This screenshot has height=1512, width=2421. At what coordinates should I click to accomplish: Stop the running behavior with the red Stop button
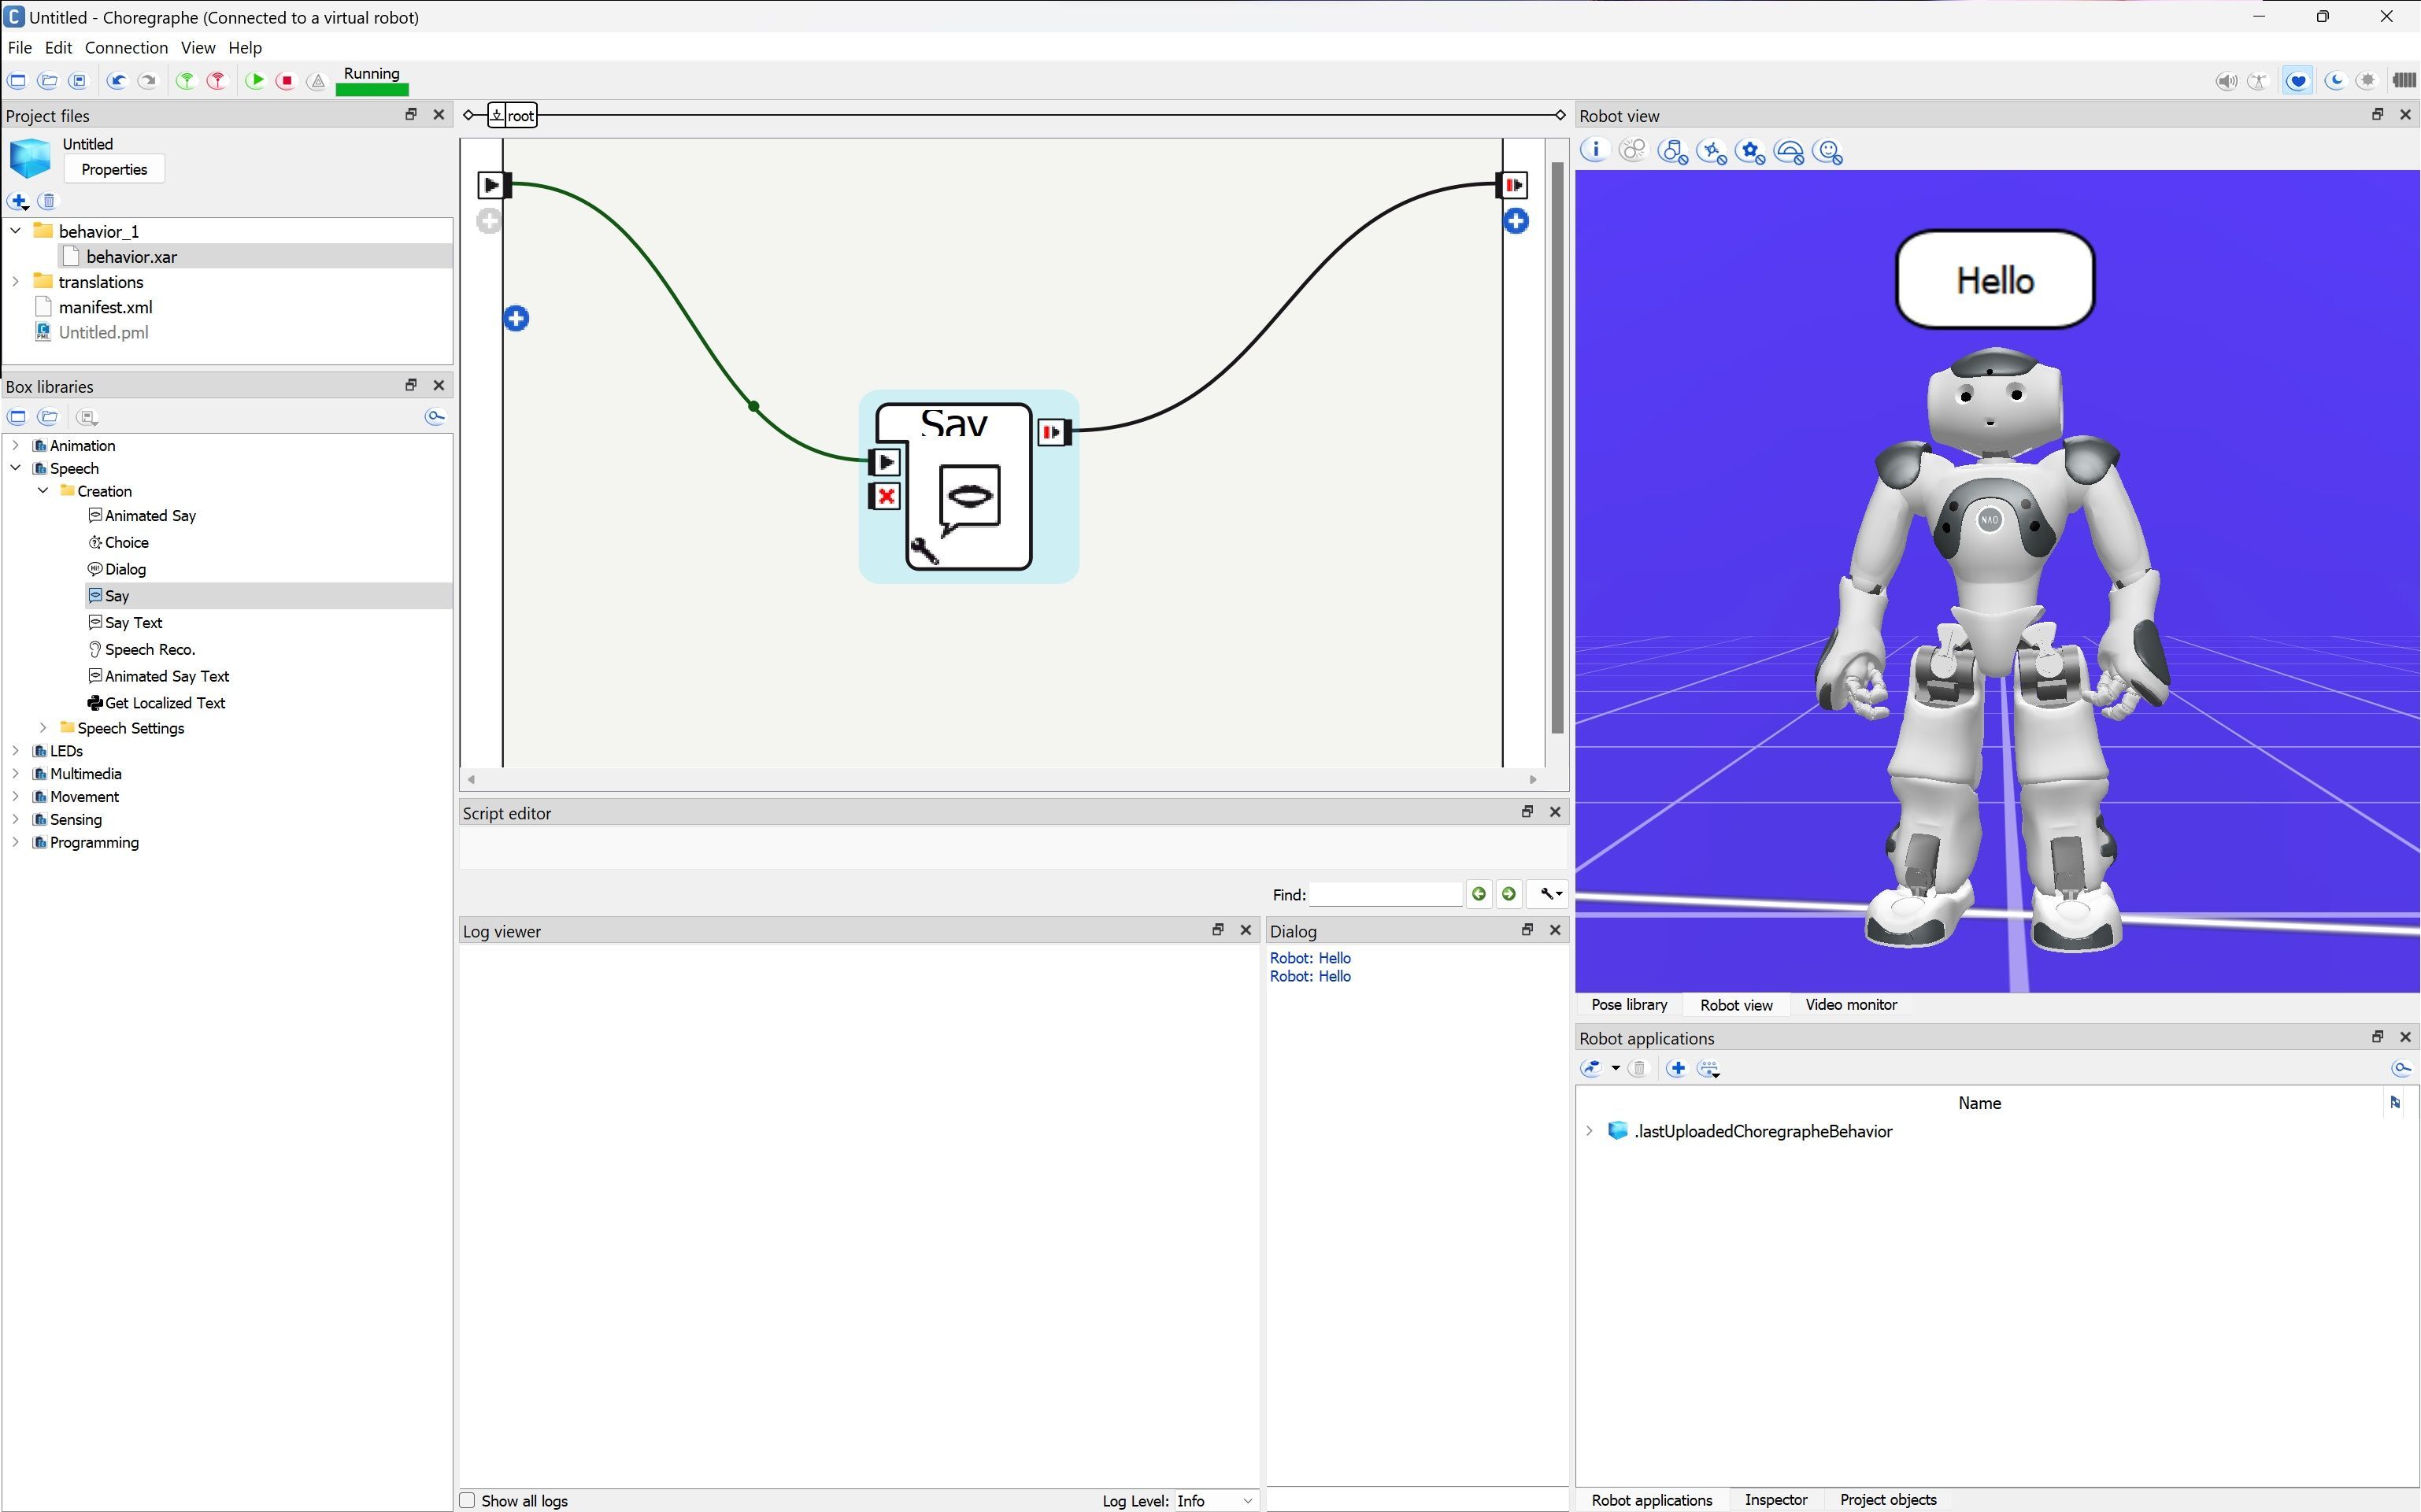[x=286, y=81]
